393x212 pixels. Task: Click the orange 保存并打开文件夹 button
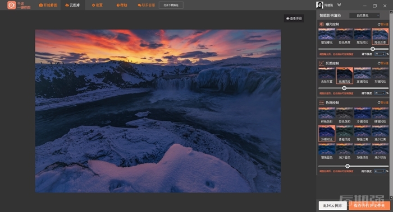[x=369, y=205]
